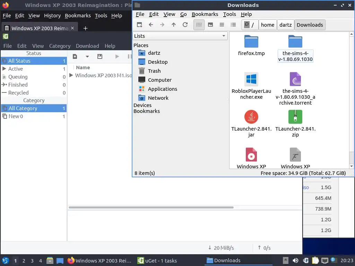The width and height of the screenshot is (355, 266).
Task: Open Go menu in Downloads window
Action: [x=183, y=14]
